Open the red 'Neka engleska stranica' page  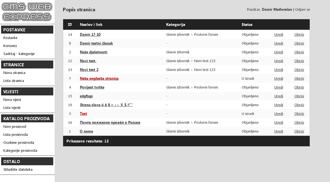[x=99, y=78]
